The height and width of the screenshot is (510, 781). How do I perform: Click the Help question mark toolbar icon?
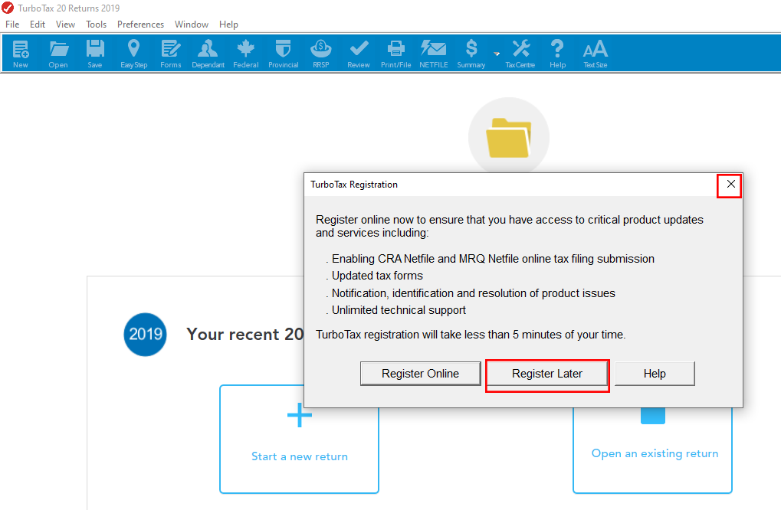point(557,54)
